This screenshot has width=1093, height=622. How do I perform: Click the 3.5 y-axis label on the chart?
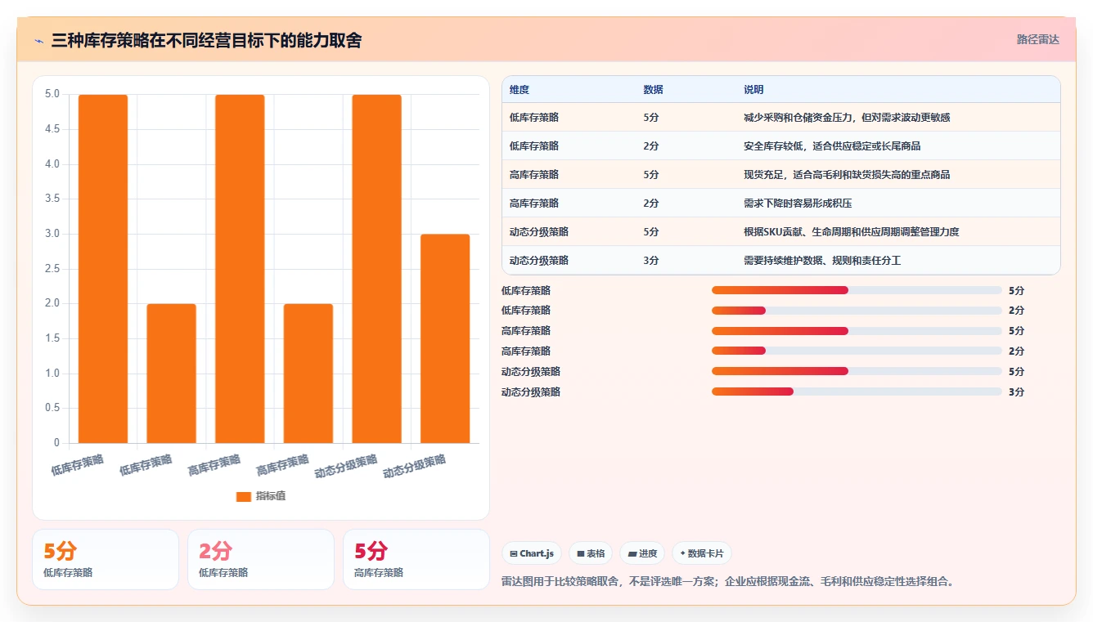[x=52, y=199]
